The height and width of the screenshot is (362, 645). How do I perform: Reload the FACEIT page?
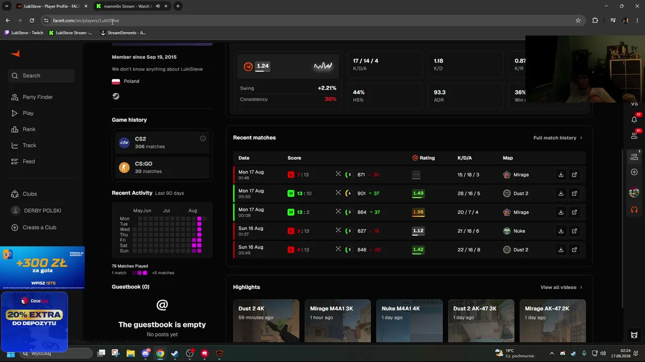coord(32,21)
